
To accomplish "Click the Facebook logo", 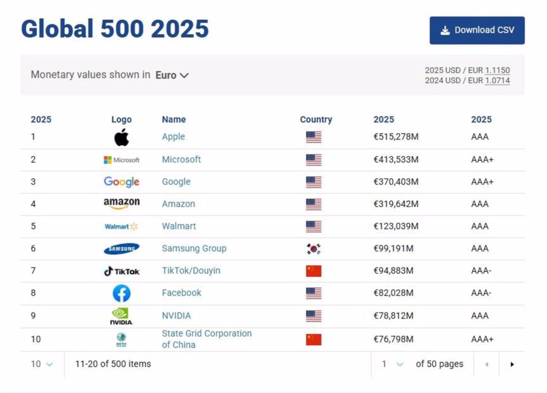I will 121,293.
